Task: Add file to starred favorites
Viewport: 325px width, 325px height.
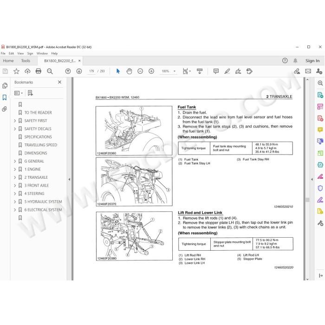Action: tap(16, 71)
